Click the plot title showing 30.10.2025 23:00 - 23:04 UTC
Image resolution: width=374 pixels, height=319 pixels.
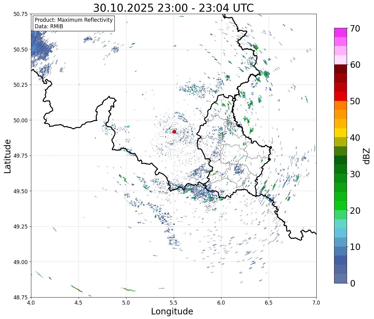(173, 8)
